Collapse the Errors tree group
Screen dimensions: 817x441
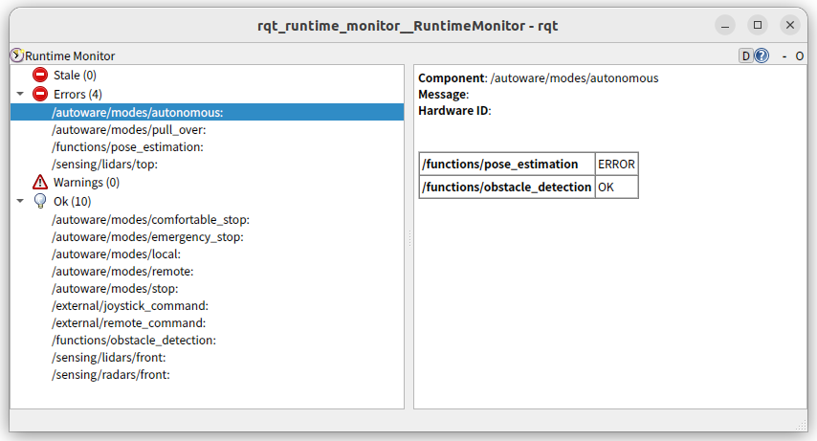(20, 95)
